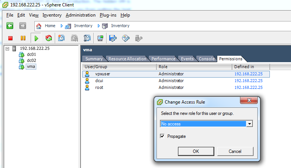Screen dimensions: 291x168
Task: Click the Reset virtual machine icon
Action: (x=49, y=38)
